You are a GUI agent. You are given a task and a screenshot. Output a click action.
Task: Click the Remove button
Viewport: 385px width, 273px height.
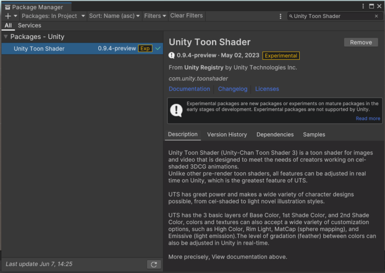pyautogui.click(x=360, y=43)
